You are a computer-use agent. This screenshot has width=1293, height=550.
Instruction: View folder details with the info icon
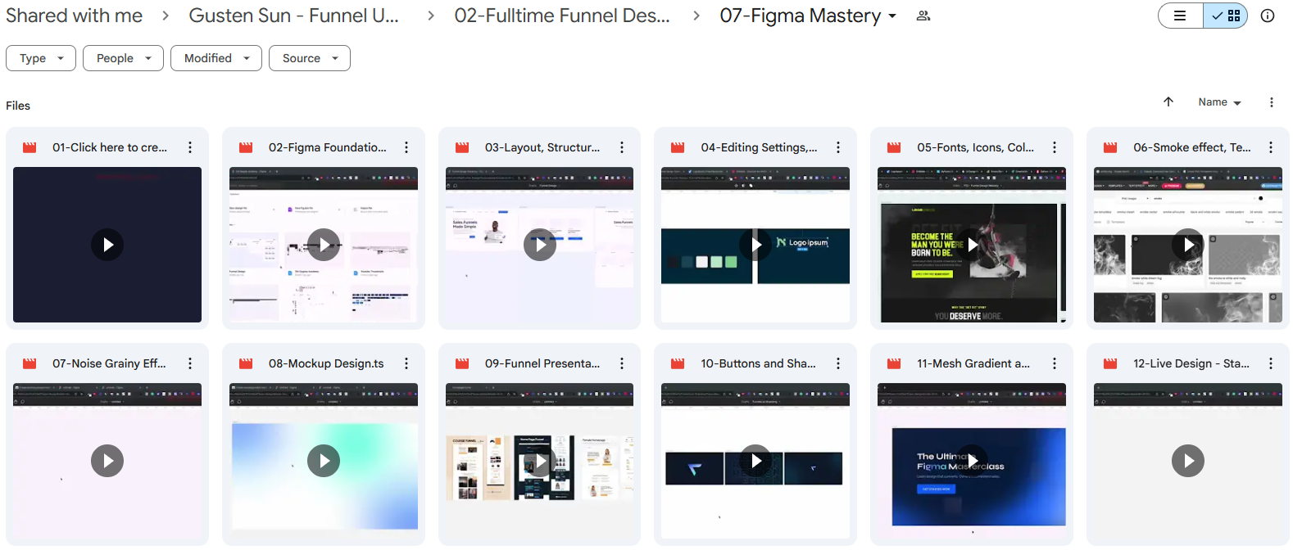[1268, 16]
